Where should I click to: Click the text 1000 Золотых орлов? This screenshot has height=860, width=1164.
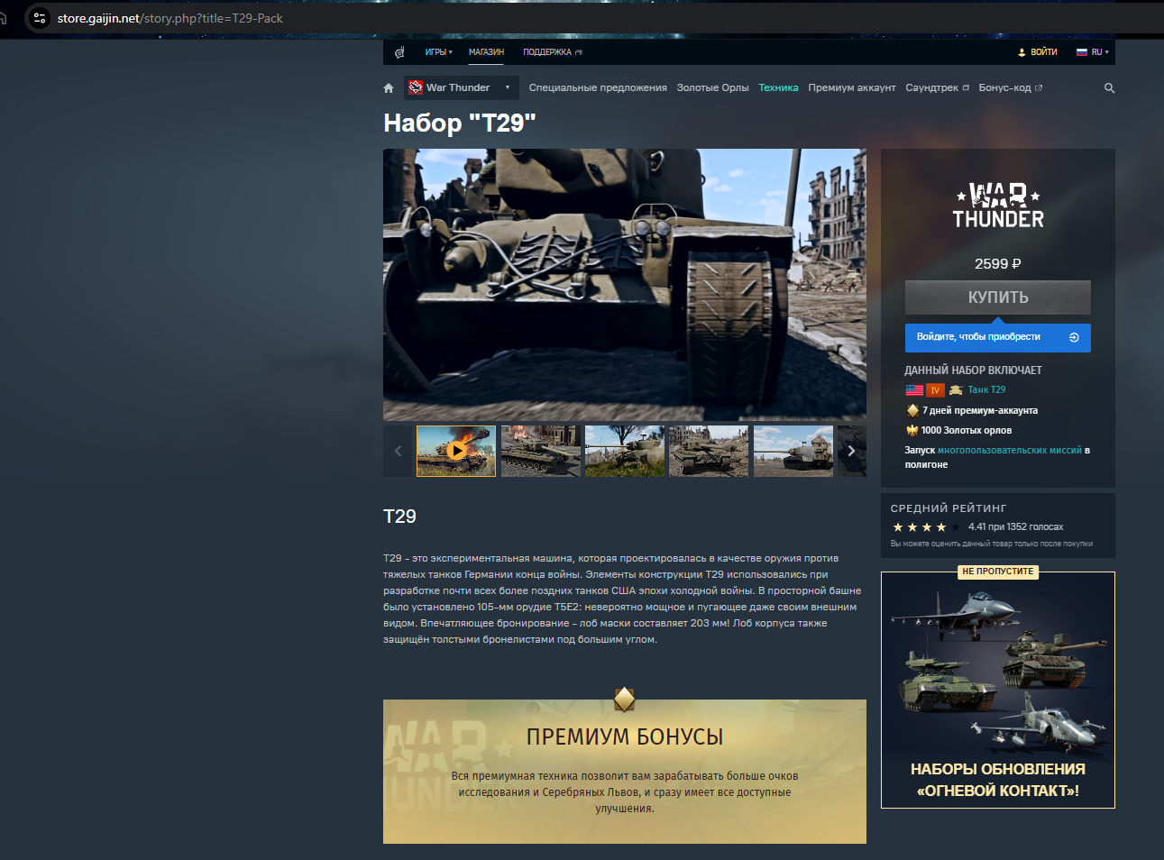point(967,431)
